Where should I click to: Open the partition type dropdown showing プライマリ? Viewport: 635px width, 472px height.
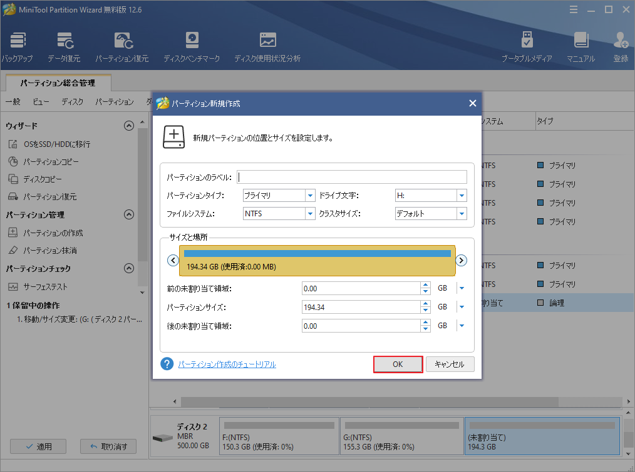tap(310, 195)
